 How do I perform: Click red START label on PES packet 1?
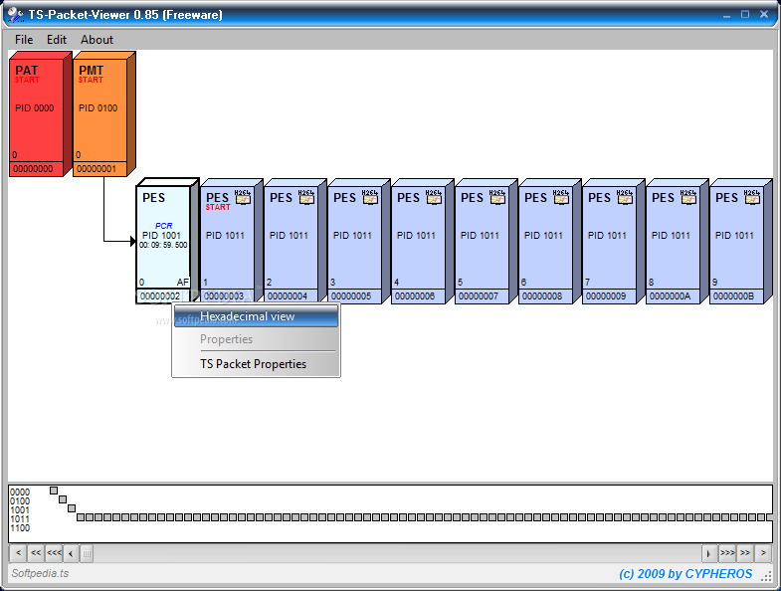[x=218, y=207]
